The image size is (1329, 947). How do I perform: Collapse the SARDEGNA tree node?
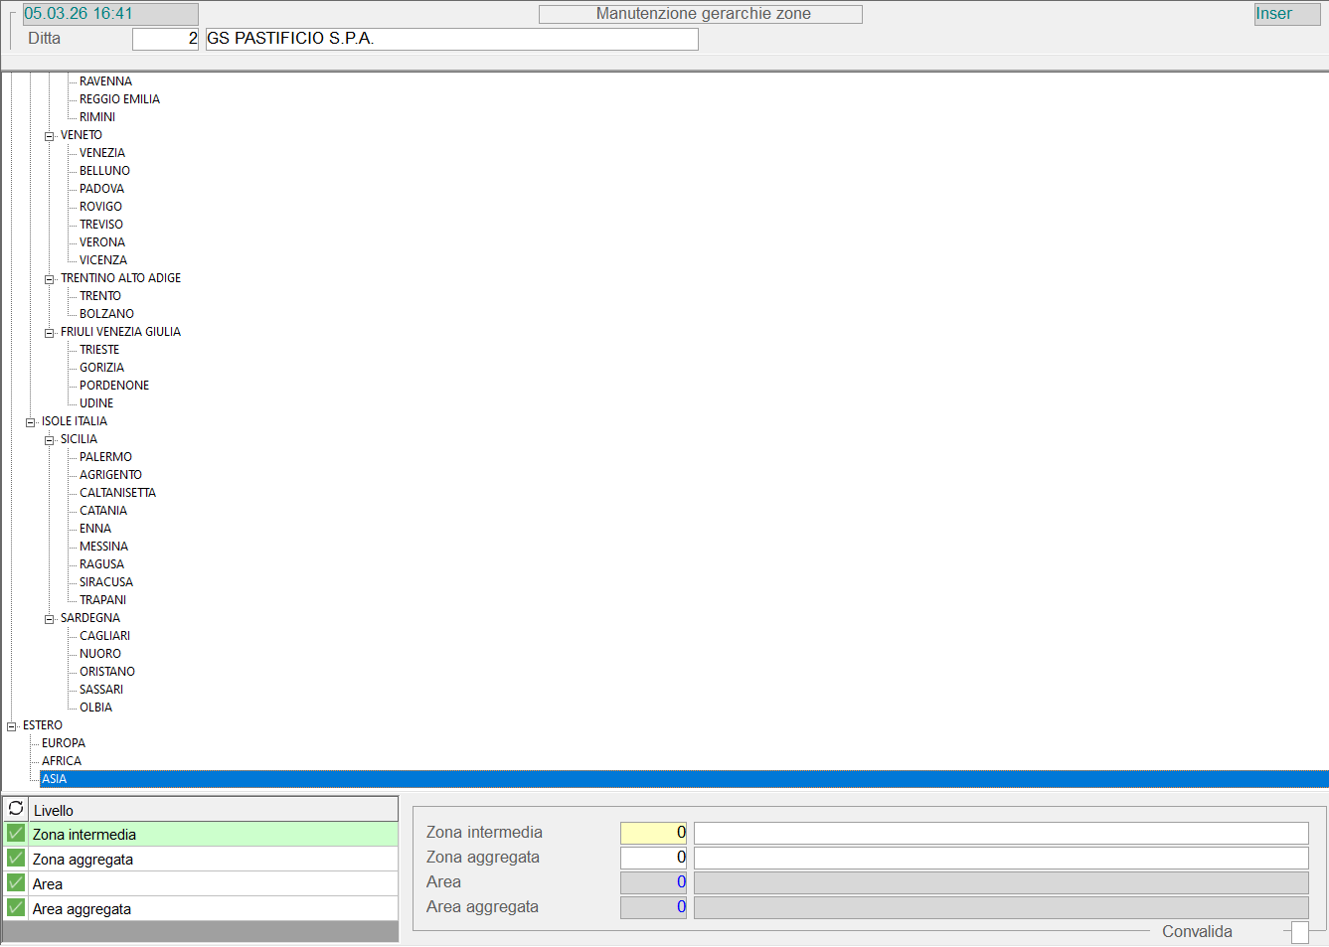click(x=50, y=619)
